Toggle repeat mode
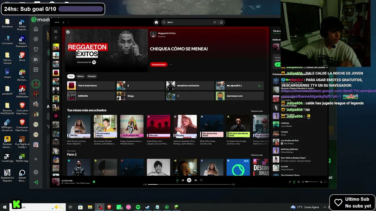The height and width of the screenshot is (211, 376). click(201, 180)
